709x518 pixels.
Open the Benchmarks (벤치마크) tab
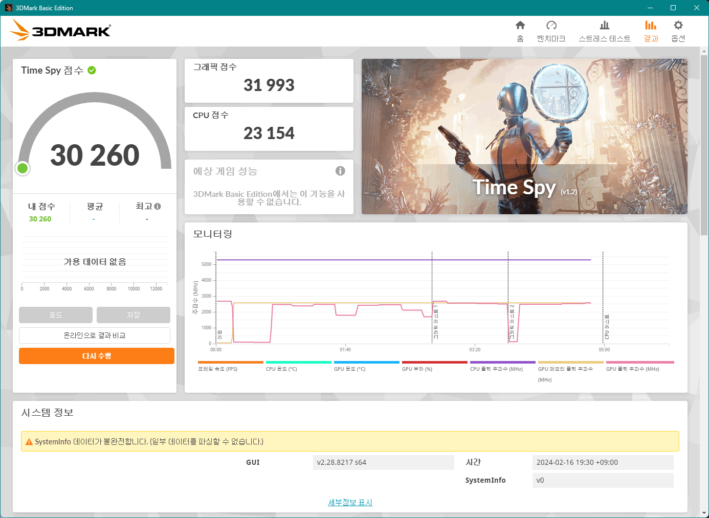point(551,31)
